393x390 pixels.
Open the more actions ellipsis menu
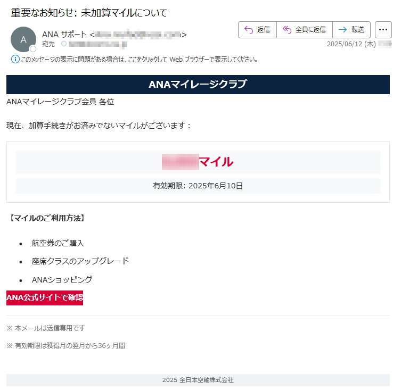click(x=383, y=30)
